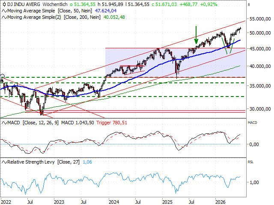The width and height of the screenshot is (274, 205).
Task: Click the Jul label between 2022 and 2023
Action: (30, 202)
